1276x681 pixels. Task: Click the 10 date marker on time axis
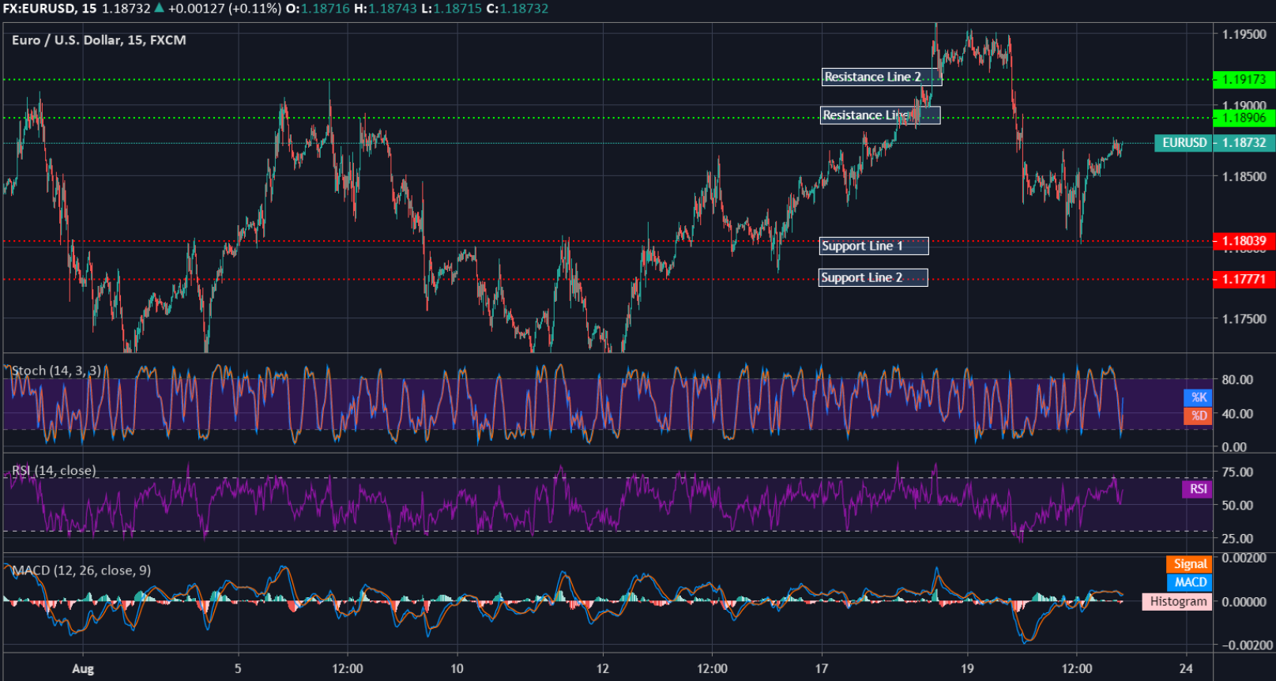(457, 668)
